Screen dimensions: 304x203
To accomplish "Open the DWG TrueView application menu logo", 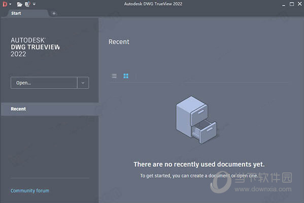I will (5, 4).
